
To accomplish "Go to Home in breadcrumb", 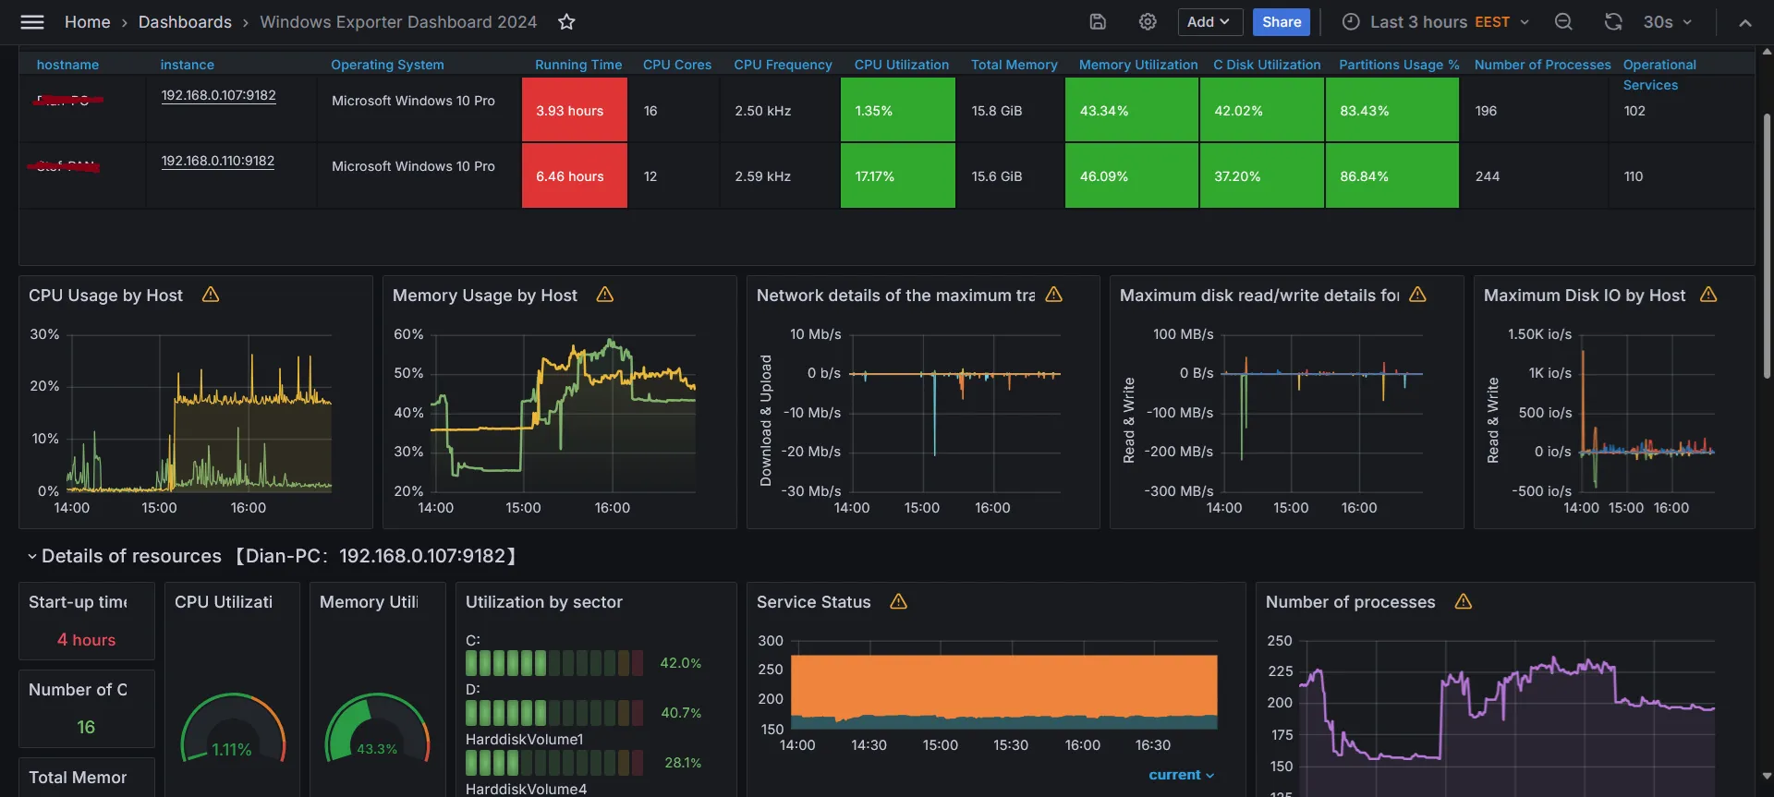I will coord(87,22).
